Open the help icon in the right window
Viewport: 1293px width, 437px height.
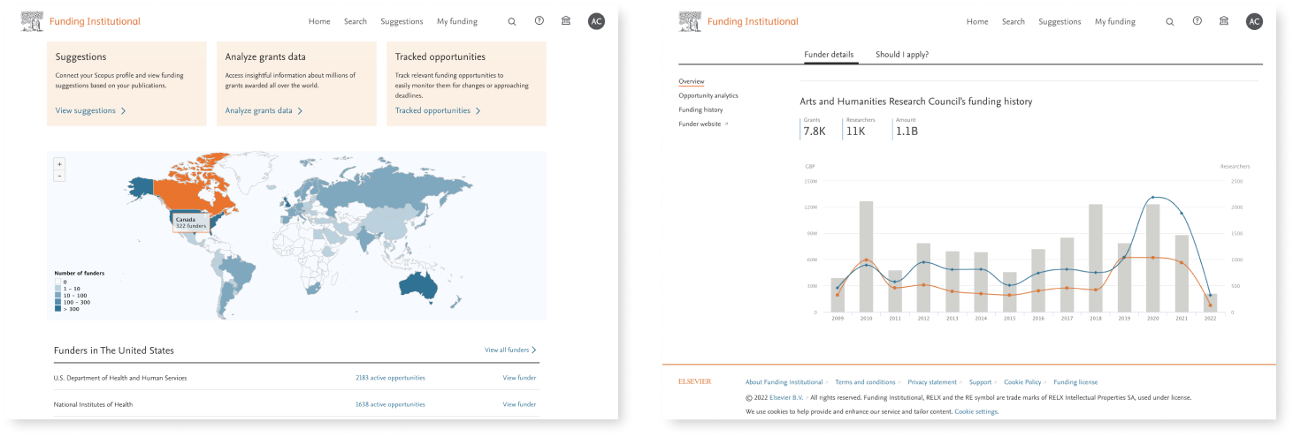coord(1197,21)
